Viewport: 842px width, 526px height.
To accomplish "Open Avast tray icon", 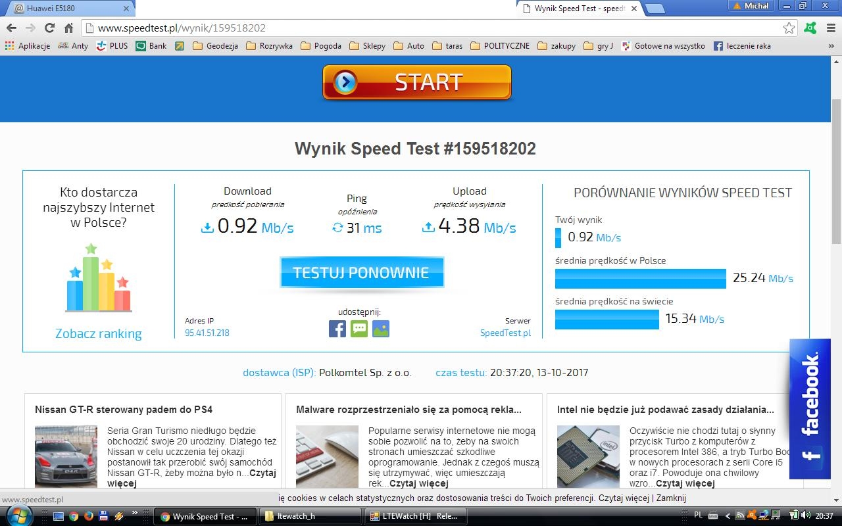I will pos(751,516).
